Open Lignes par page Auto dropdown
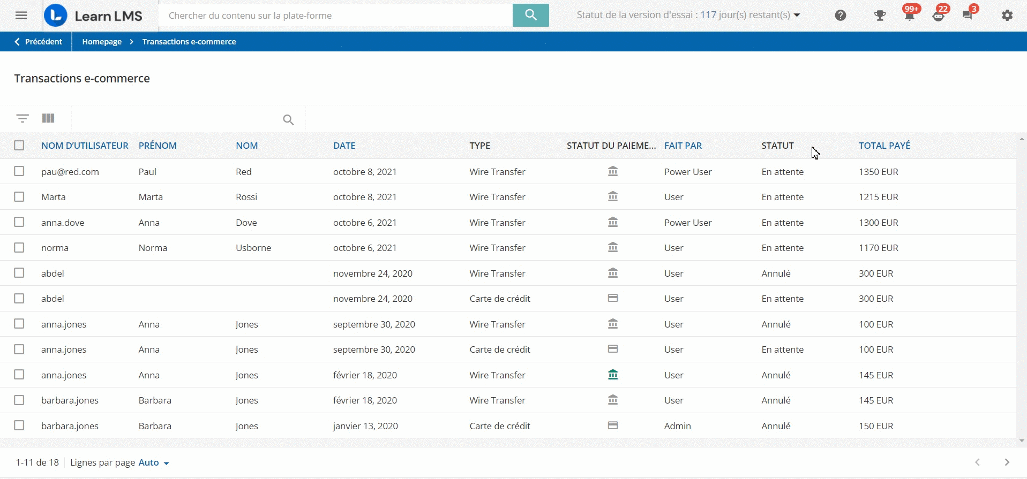This screenshot has height=479, width=1027. coord(154,462)
